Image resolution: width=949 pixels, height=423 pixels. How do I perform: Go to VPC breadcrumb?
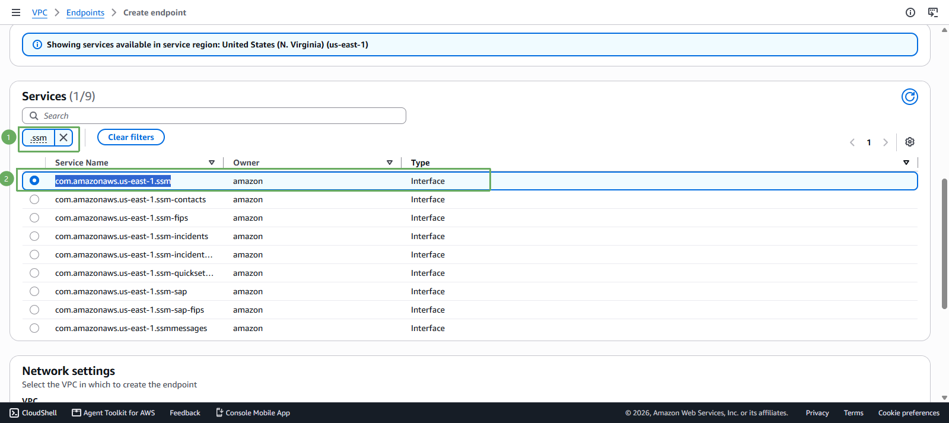pos(40,12)
